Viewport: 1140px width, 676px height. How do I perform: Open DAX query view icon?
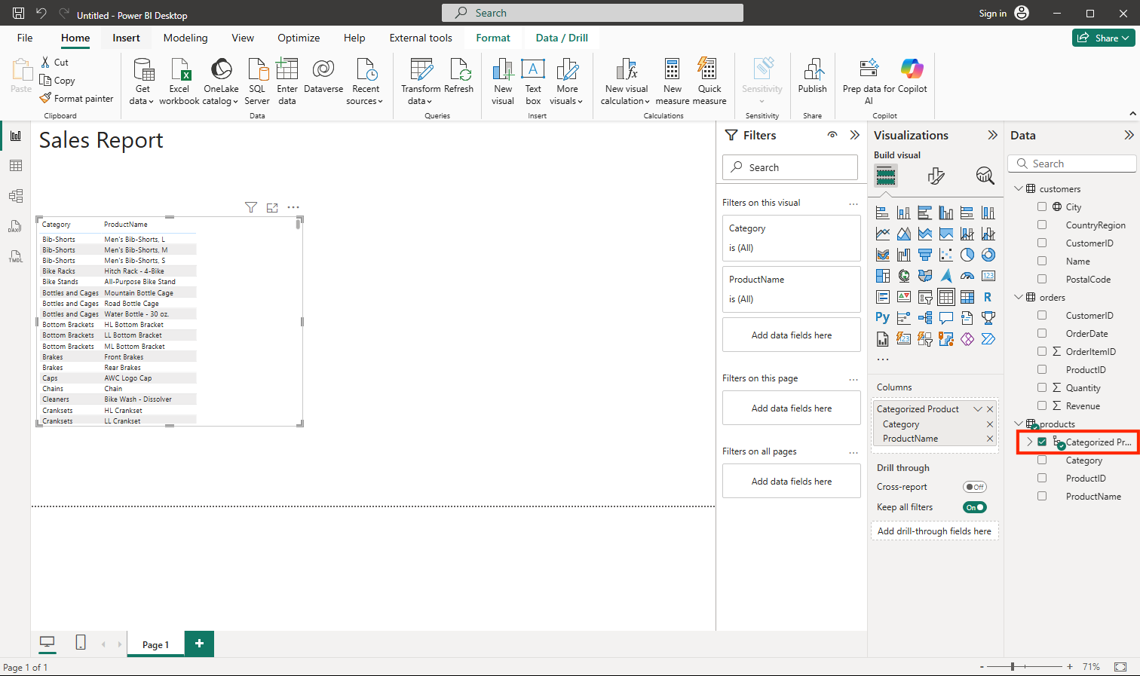pos(16,226)
